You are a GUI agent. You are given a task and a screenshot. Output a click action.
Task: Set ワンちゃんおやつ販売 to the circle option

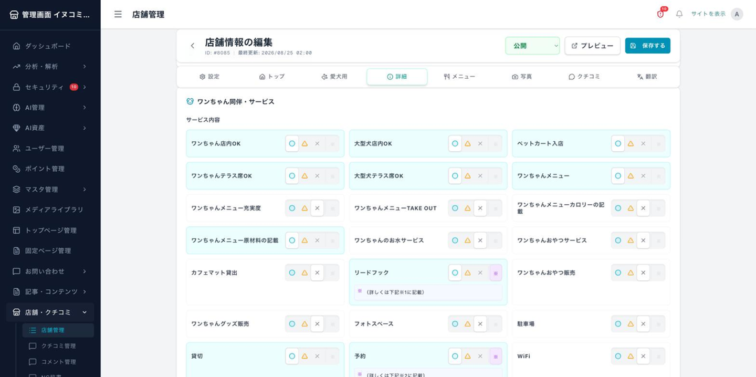point(618,273)
